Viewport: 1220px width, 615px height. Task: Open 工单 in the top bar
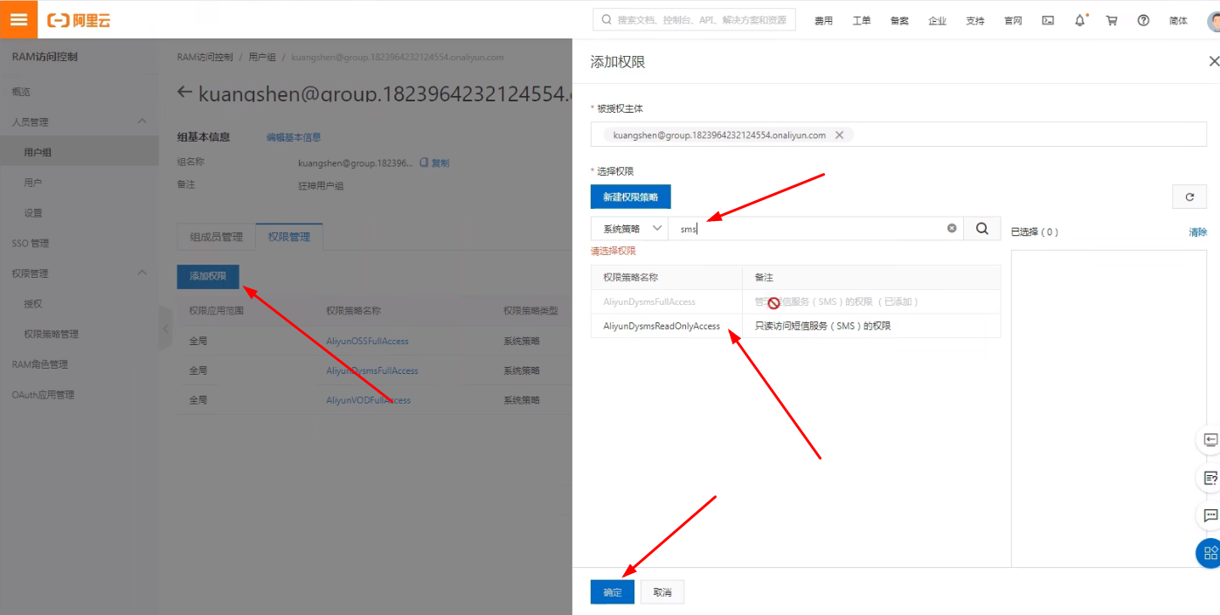pos(862,21)
